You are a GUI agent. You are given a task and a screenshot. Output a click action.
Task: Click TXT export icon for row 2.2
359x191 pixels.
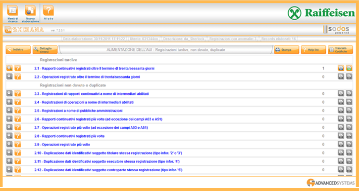pos(341,76)
